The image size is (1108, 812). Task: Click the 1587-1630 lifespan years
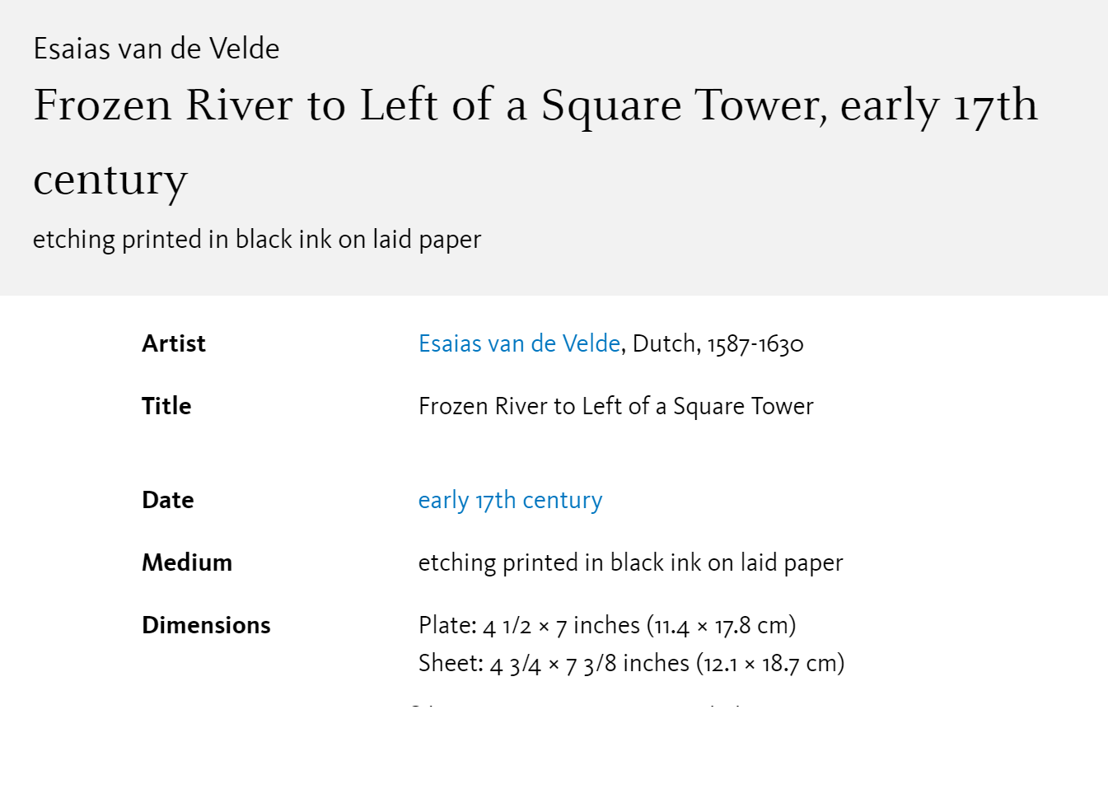(x=755, y=343)
